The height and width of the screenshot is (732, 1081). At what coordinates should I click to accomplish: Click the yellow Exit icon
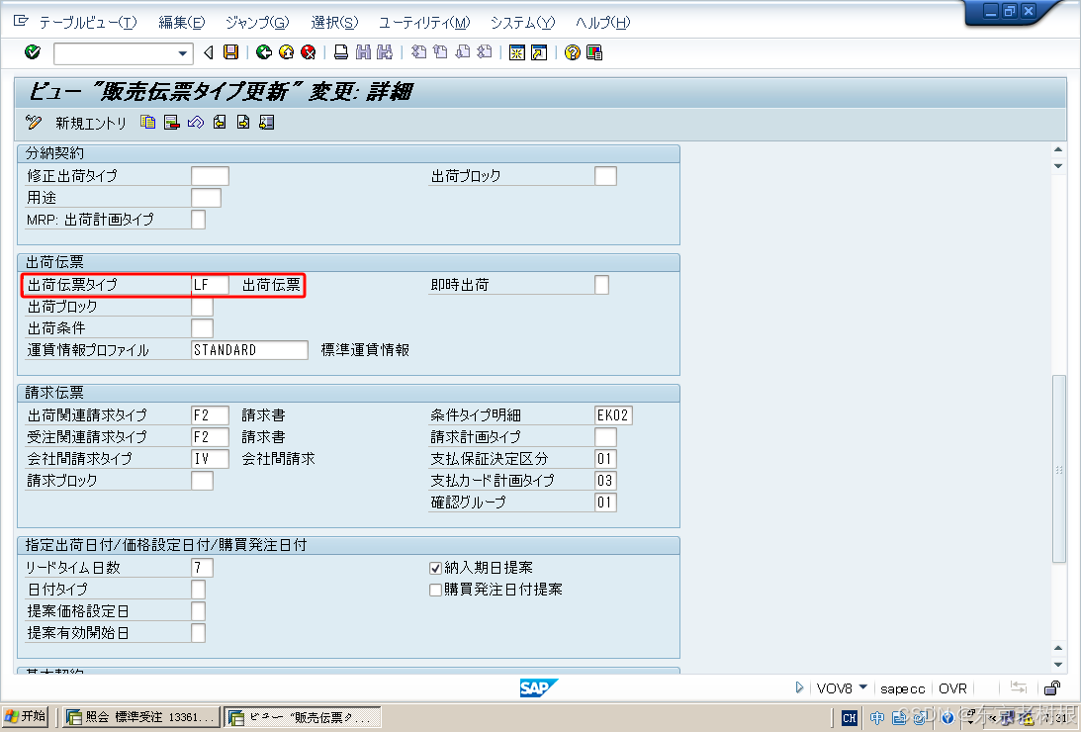coord(286,52)
